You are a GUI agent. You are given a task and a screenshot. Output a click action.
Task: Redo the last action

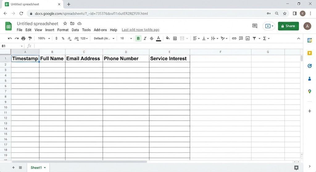[x=17, y=38]
